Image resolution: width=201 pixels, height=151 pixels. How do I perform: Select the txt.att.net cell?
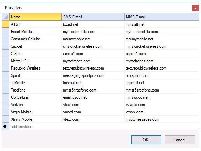[x=93, y=24]
